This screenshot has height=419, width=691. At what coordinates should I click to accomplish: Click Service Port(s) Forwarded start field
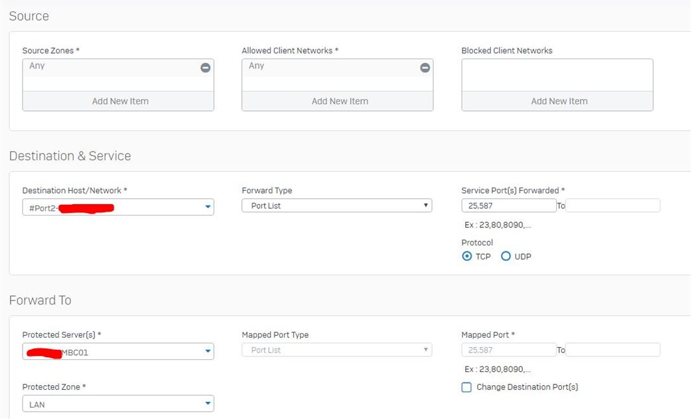click(x=509, y=206)
